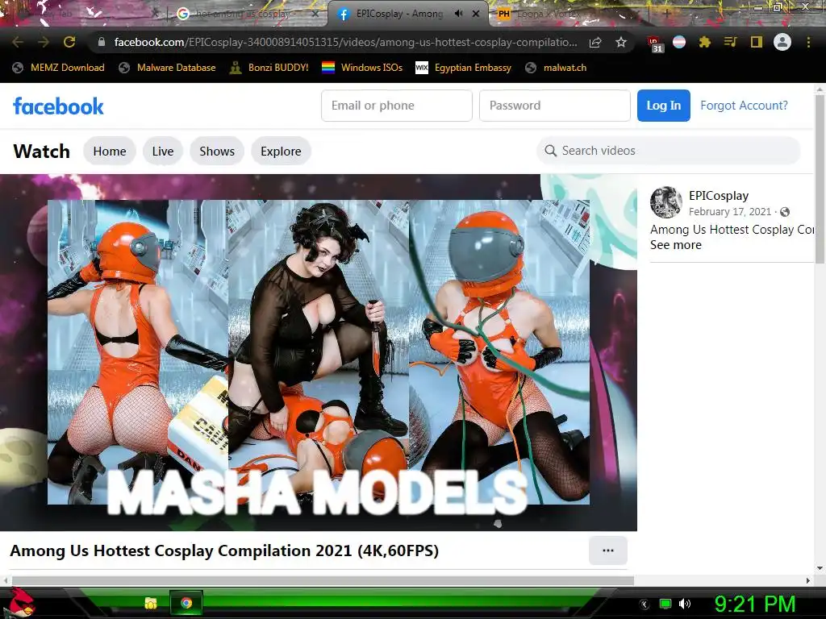The width and height of the screenshot is (826, 619).
Task: Click the Watch heading
Action: [x=42, y=151]
